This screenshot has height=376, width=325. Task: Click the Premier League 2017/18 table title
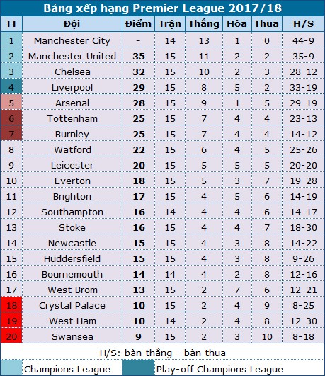pyautogui.click(x=162, y=8)
